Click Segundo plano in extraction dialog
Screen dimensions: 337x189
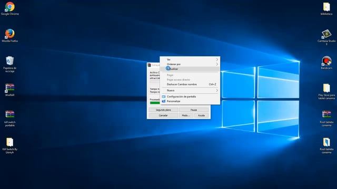click(163, 110)
